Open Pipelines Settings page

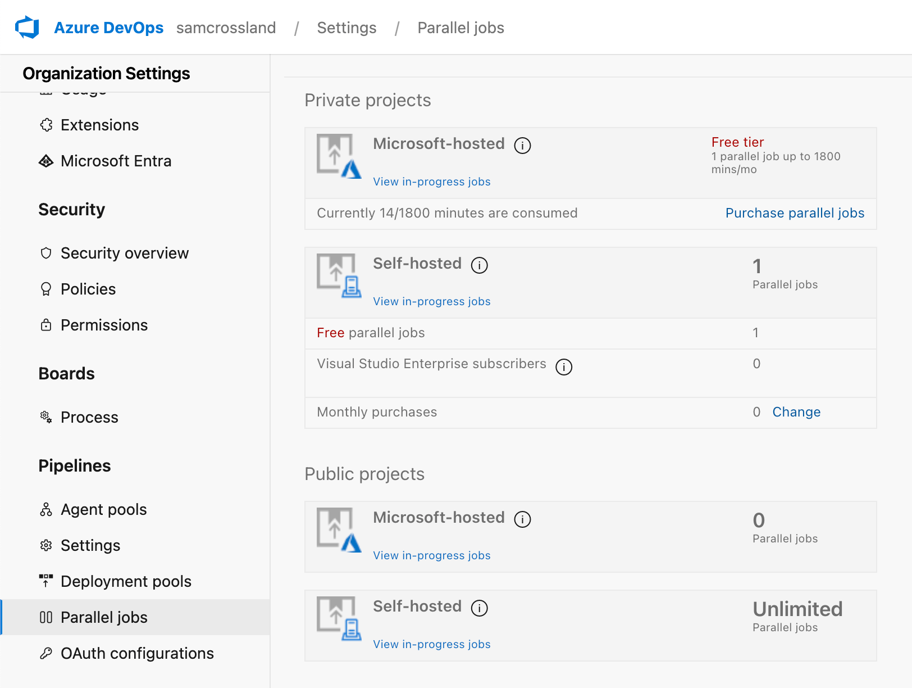pyautogui.click(x=90, y=545)
